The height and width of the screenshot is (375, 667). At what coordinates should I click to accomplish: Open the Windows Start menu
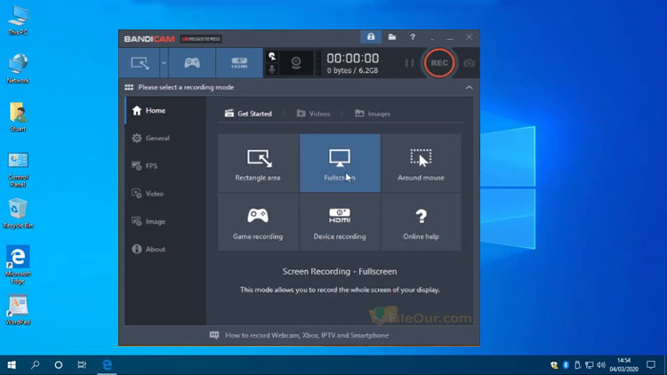click(x=12, y=365)
